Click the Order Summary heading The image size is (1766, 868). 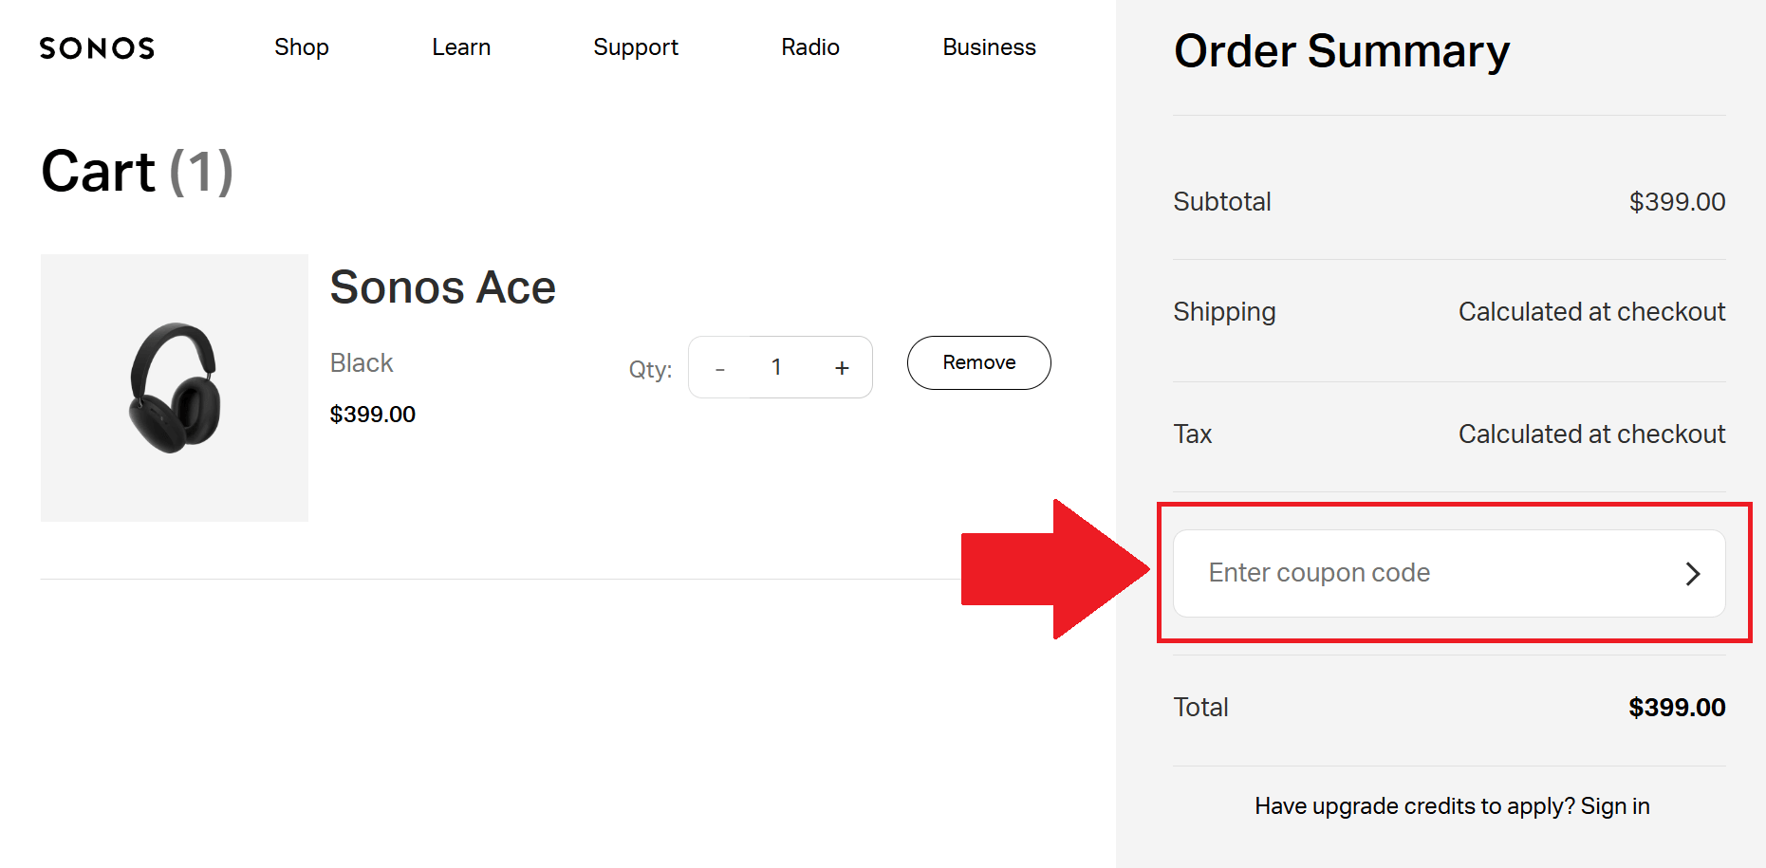coord(1342,51)
